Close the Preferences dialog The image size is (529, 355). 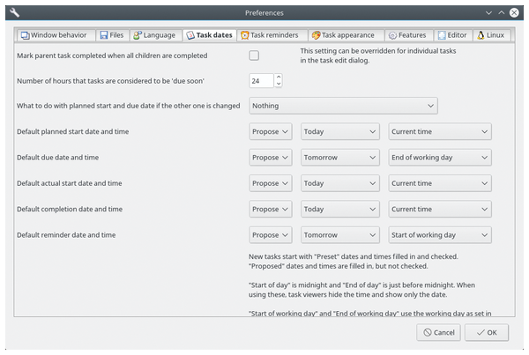point(514,13)
